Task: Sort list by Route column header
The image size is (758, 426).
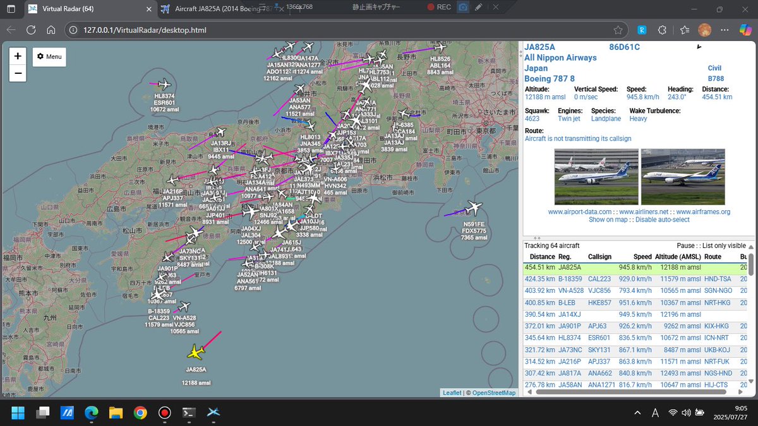Action: (713, 257)
